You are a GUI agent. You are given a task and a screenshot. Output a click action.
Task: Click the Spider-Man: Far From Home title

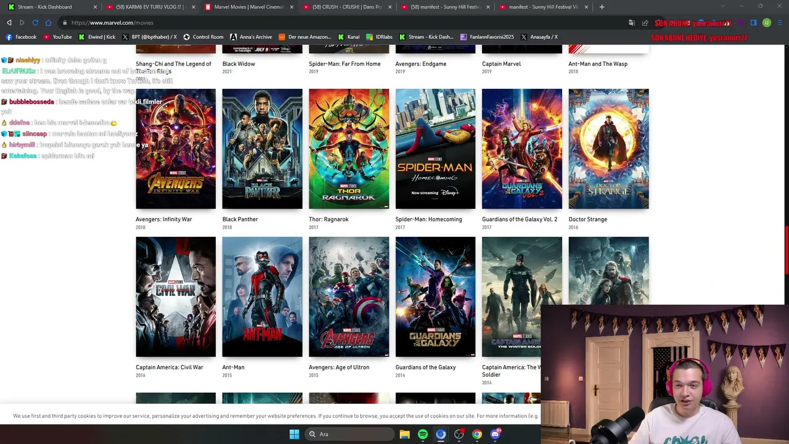tap(345, 64)
